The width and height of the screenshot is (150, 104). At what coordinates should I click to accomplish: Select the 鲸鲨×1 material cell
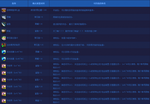tap(39, 100)
